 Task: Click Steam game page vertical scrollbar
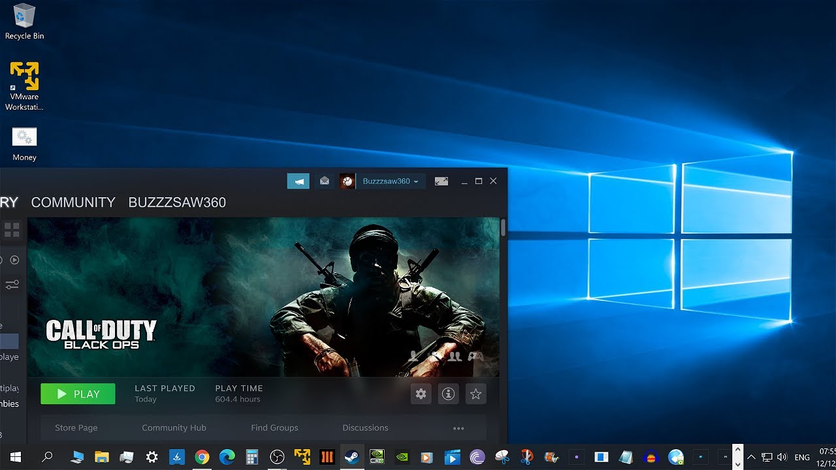[503, 227]
